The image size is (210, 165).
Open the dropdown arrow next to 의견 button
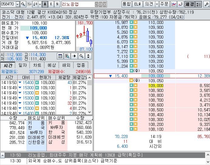157,4
